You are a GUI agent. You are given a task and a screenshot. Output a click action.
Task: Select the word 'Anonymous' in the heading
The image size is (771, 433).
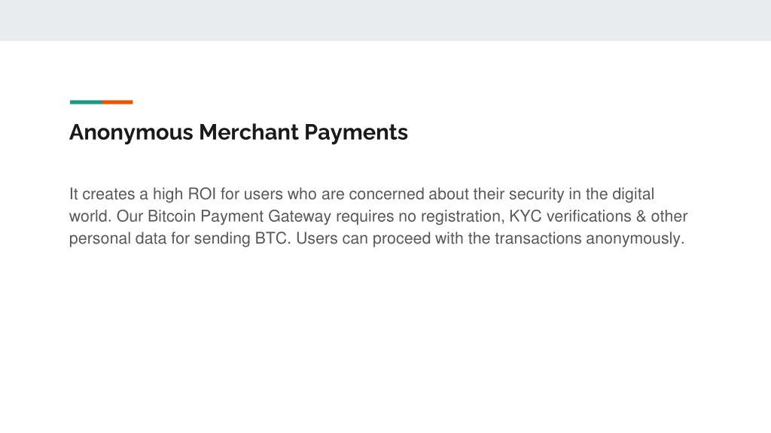[x=131, y=132]
